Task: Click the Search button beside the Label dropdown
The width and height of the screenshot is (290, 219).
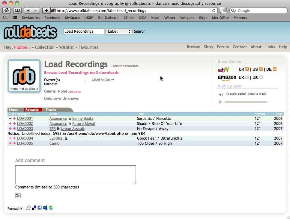Action: (x=140, y=31)
